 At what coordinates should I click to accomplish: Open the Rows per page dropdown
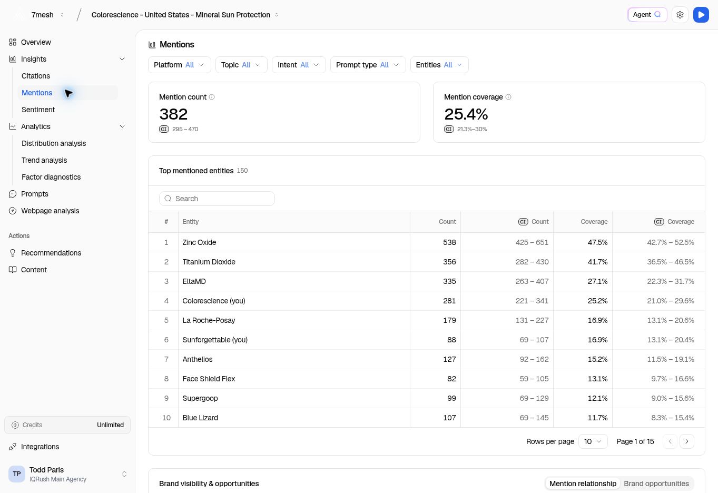click(593, 441)
